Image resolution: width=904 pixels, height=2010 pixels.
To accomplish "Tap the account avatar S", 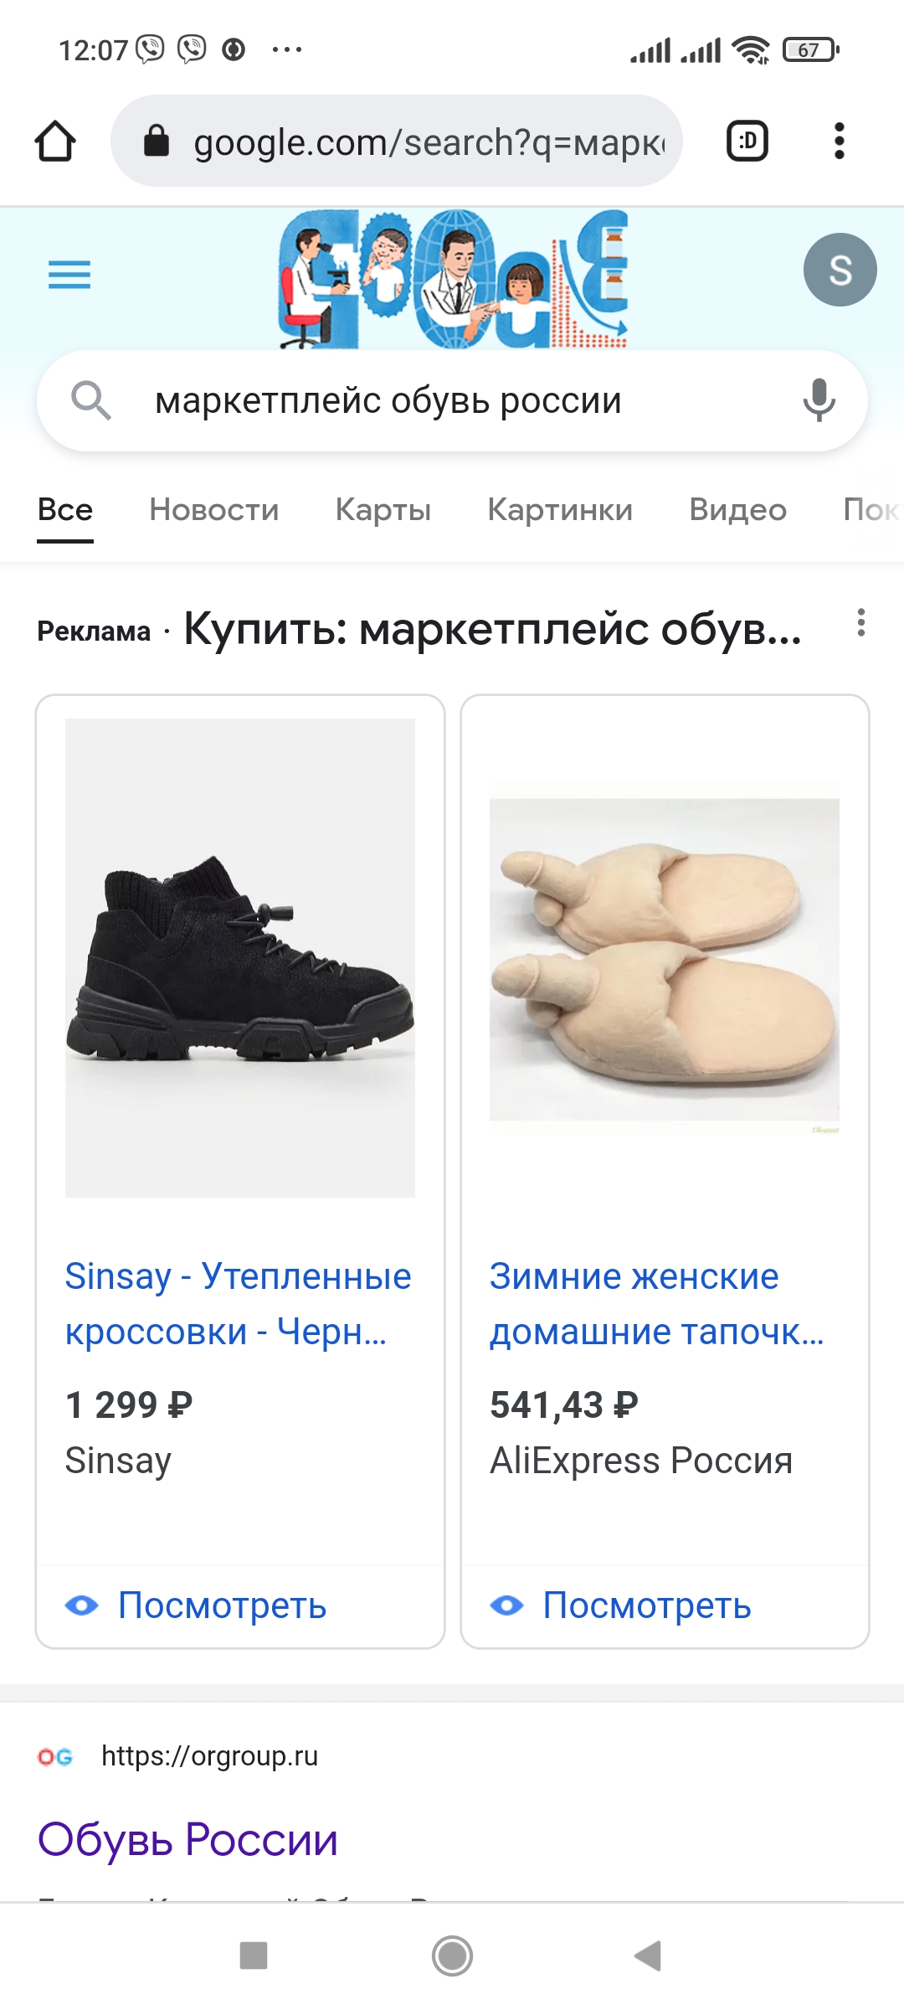I will point(840,270).
